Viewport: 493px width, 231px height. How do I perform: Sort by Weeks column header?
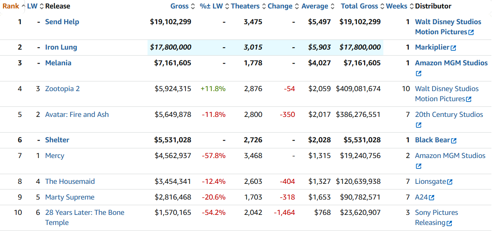[x=396, y=6]
